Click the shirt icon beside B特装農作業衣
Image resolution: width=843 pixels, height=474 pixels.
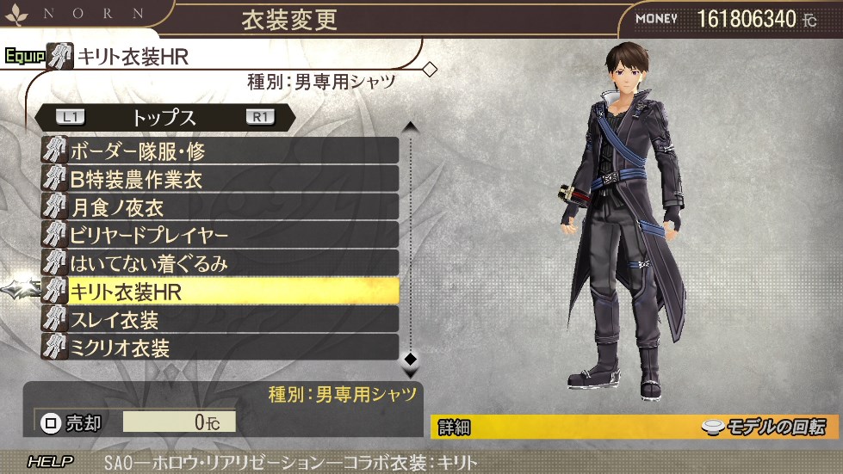pyautogui.click(x=55, y=178)
